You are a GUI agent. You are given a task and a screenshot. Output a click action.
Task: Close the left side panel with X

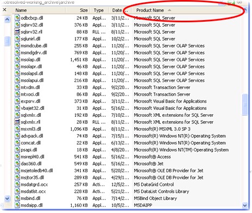(x=5, y=10)
